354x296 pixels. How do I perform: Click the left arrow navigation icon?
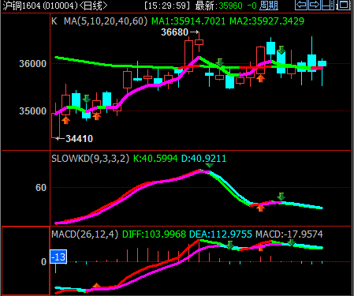301,5
